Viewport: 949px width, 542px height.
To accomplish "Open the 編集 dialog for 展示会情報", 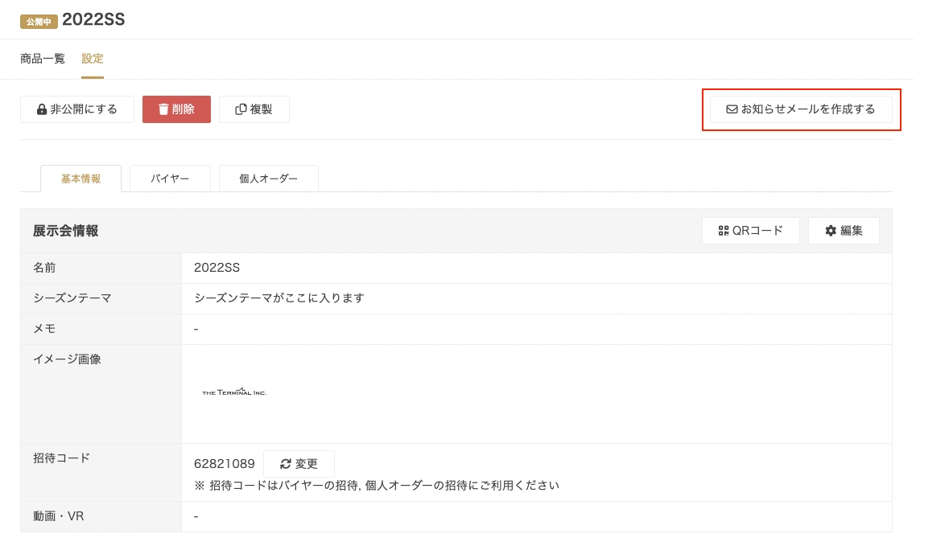I will pos(844,231).
